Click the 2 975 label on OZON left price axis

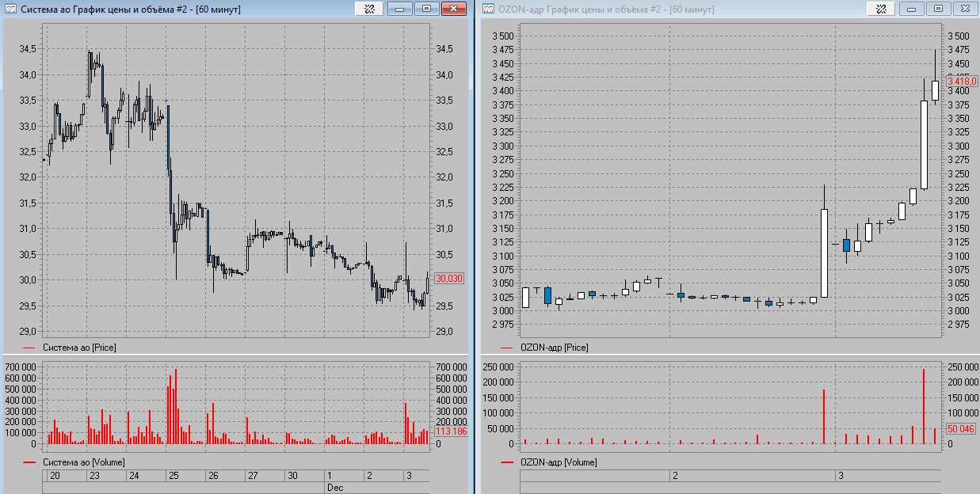coord(503,325)
